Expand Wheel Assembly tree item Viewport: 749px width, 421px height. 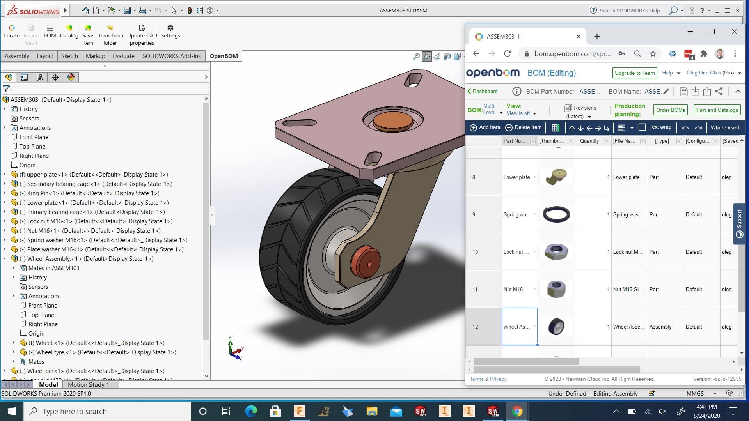click(x=4, y=258)
